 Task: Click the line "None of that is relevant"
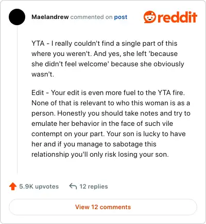coord(111,103)
